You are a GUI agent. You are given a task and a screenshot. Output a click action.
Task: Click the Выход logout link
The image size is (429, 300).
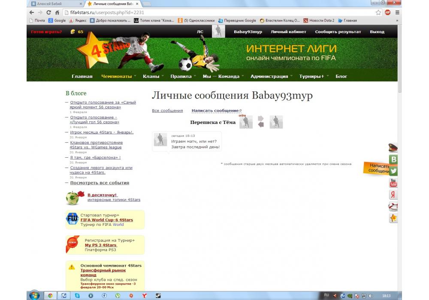(x=377, y=32)
